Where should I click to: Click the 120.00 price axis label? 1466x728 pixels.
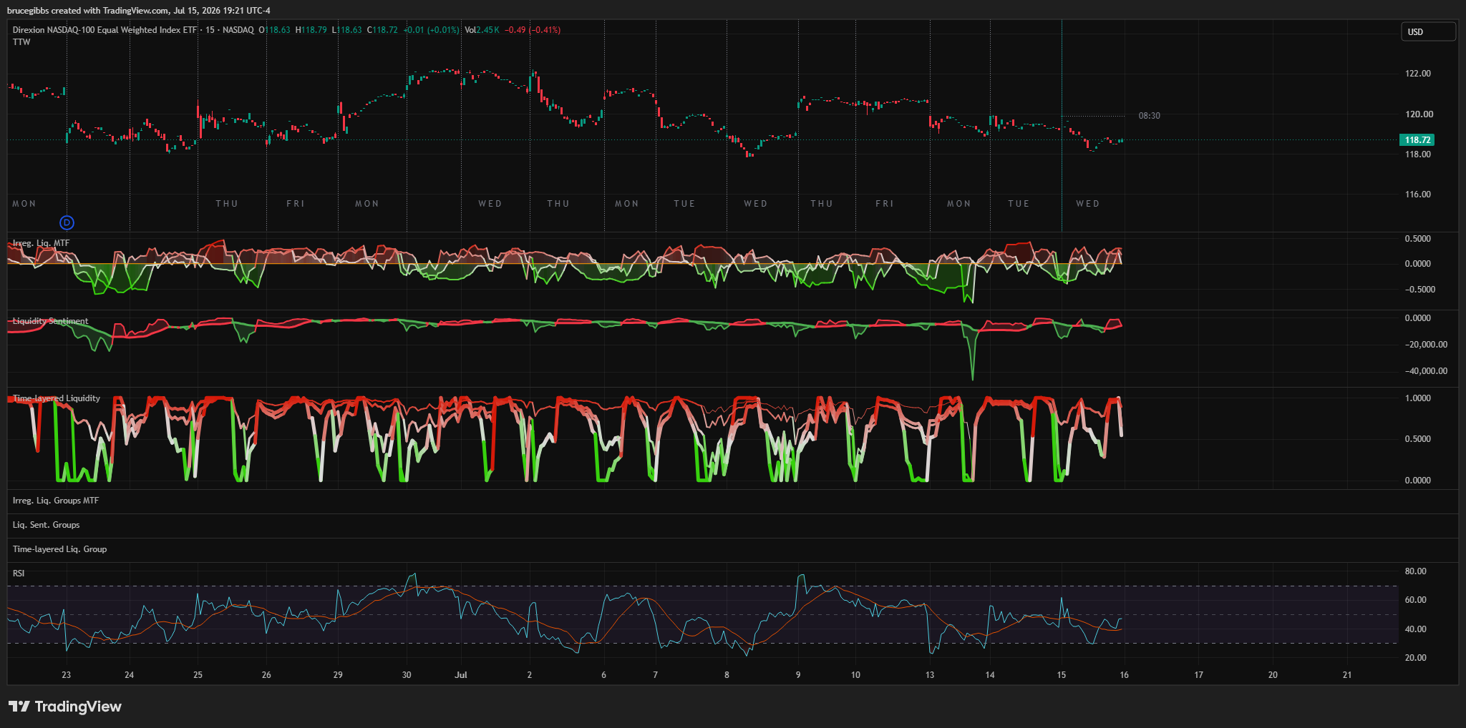pyautogui.click(x=1419, y=114)
